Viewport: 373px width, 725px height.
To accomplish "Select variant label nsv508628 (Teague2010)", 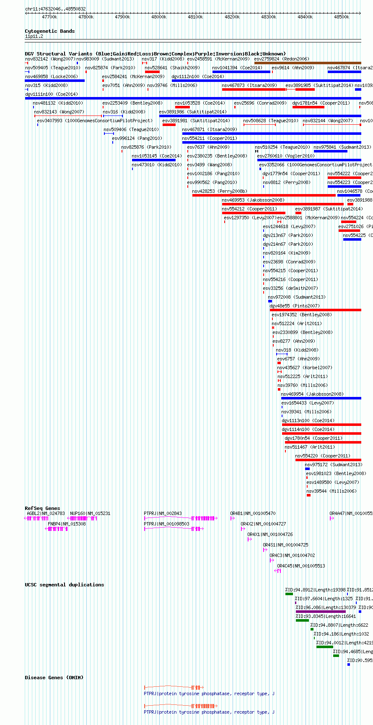I will point(271,121).
